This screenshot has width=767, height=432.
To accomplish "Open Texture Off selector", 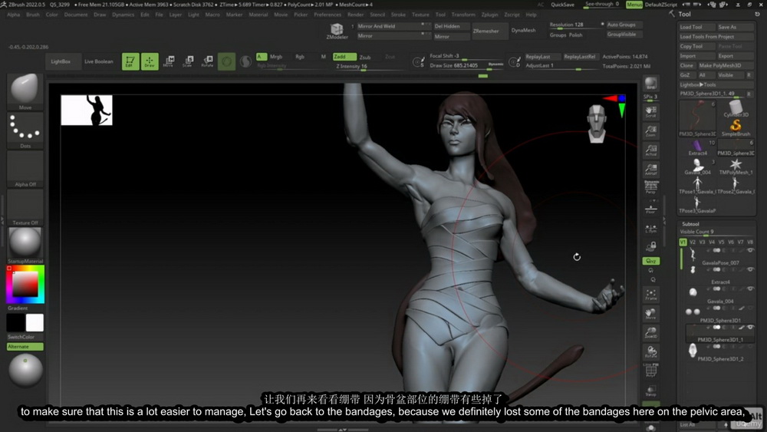I will 25,207.
